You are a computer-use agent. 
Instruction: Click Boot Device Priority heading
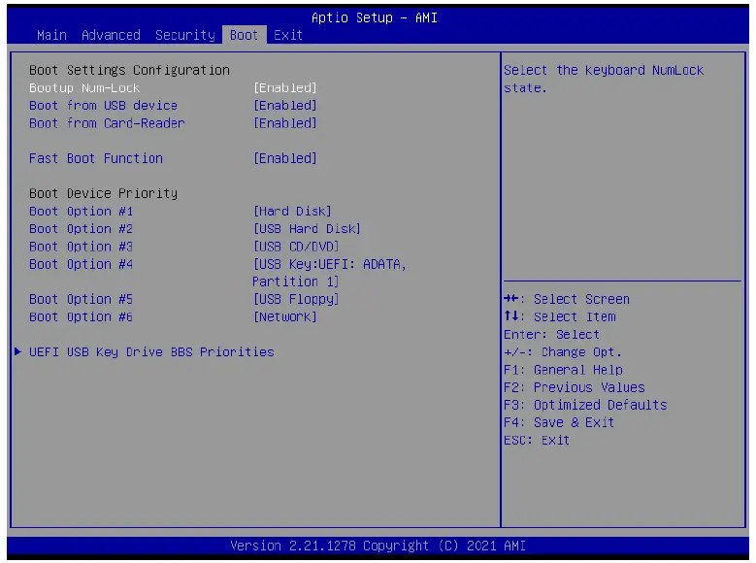point(103,193)
